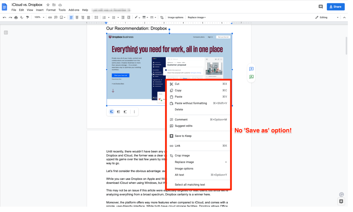Open the zoom level dropdown
353x212 pixels.
(39, 17)
